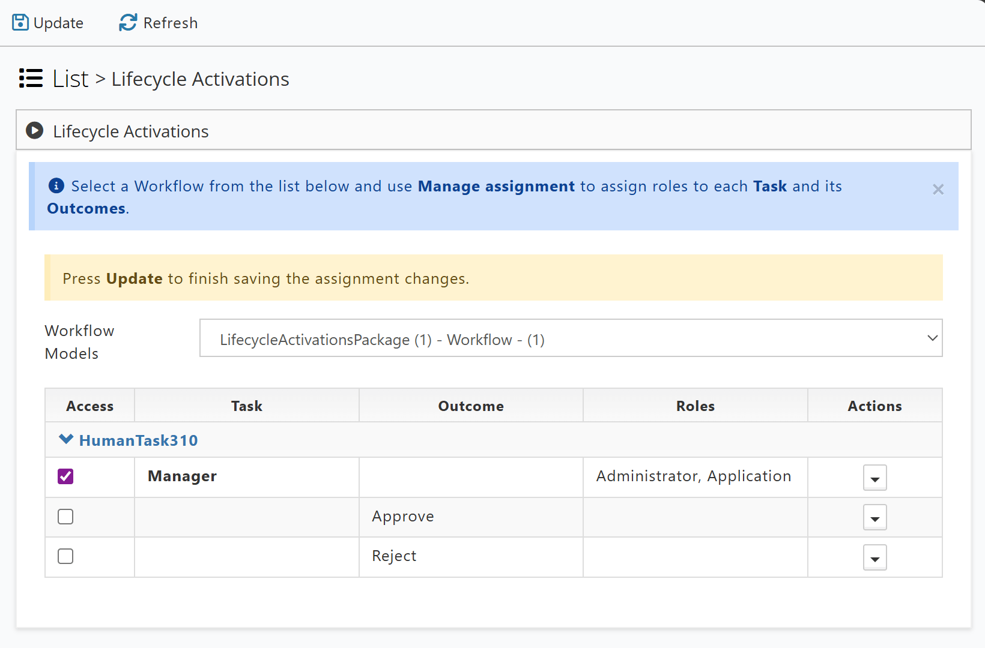This screenshot has height=648, width=985.
Task: Open the Reject row actions dropdown
Action: (874, 558)
